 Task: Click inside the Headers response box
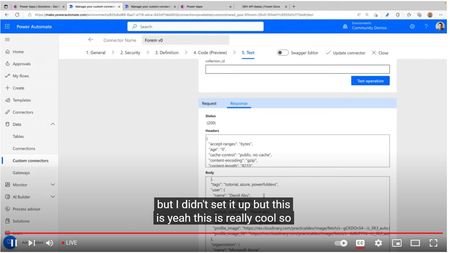(x=297, y=151)
